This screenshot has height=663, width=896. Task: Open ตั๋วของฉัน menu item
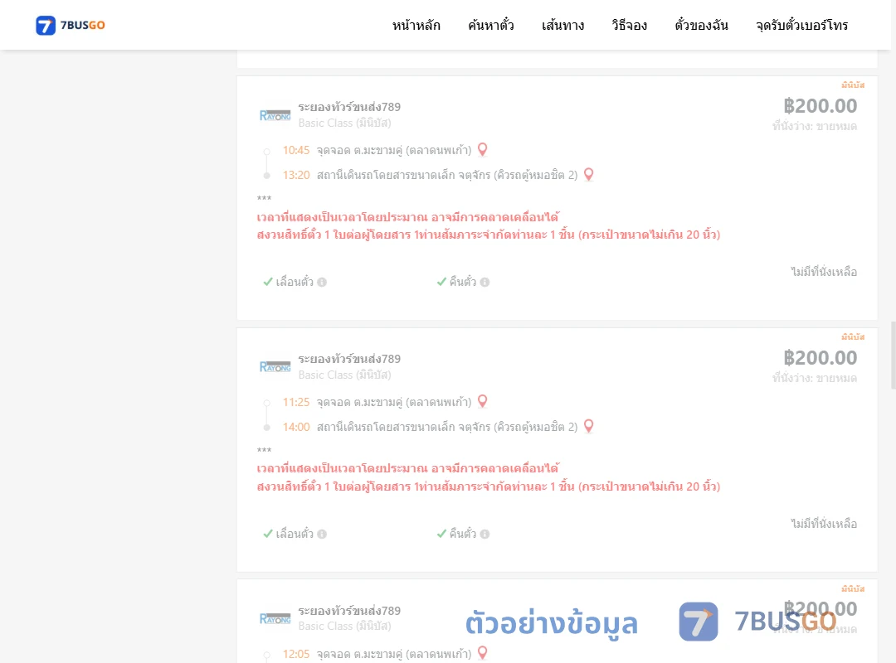(x=701, y=25)
